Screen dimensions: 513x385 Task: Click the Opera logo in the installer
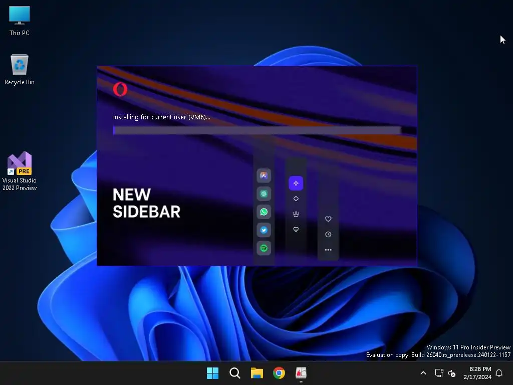(x=120, y=89)
